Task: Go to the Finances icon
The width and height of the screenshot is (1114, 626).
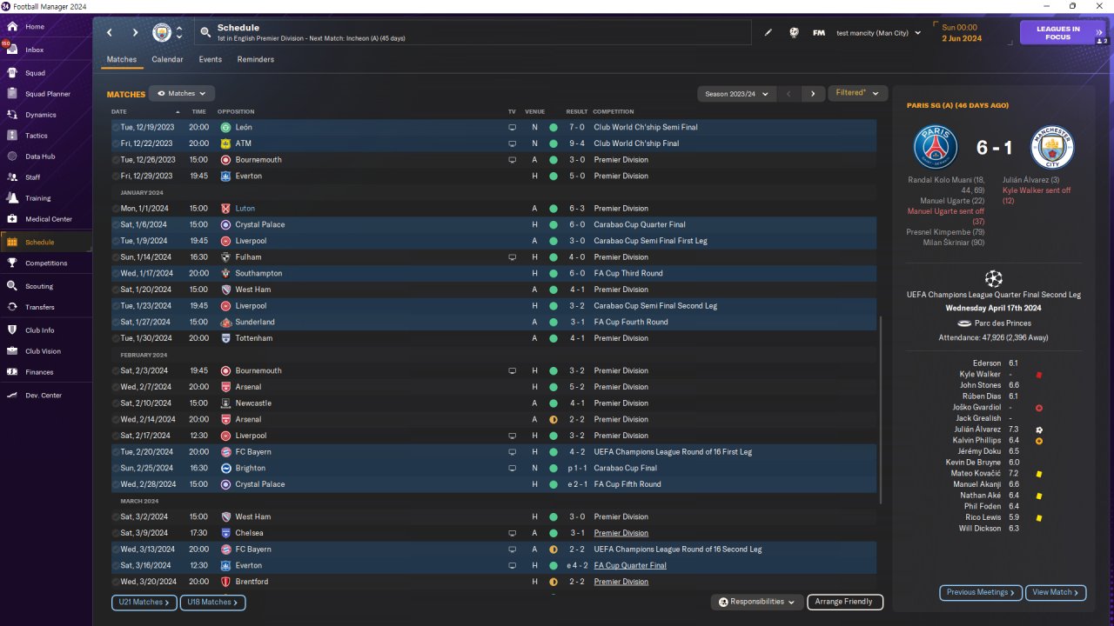Action: [x=12, y=372]
